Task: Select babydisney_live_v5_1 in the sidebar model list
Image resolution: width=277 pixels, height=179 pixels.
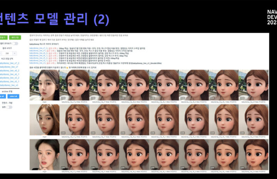Action: coord(9,82)
